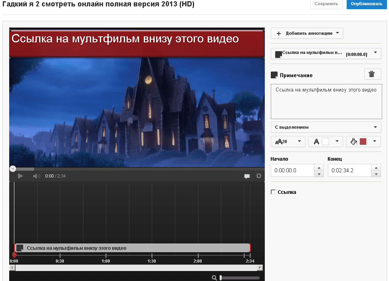Viewport: 389px width, 281px height.
Task: Increase the Начало start time with the up arrow
Action: pyautogui.click(x=319, y=167)
